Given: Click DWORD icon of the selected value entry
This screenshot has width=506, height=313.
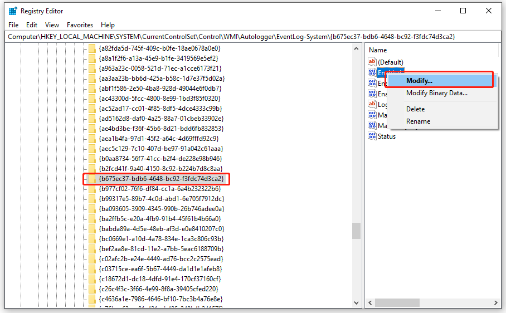Looking at the screenshot, I should [372, 72].
